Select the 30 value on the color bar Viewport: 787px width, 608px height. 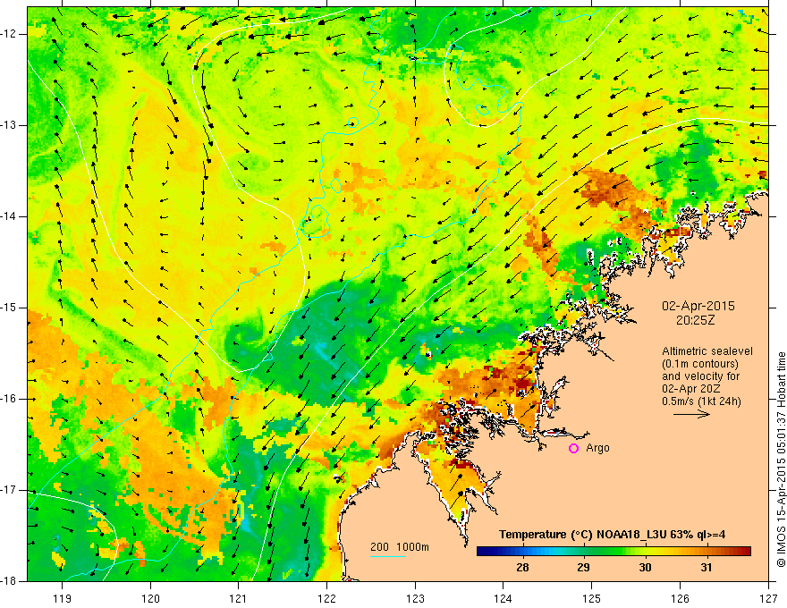click(x=645, y=568)
